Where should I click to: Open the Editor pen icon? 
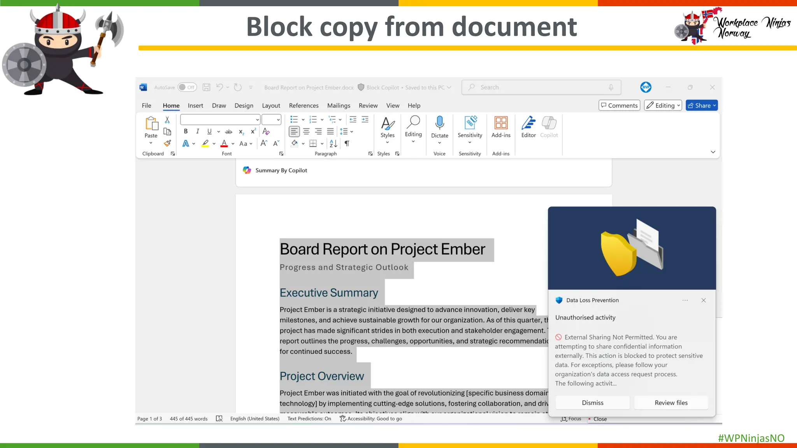(x=528, y=123)
